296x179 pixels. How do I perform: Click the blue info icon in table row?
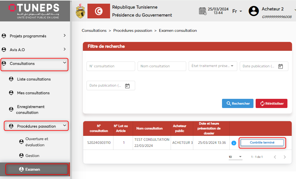pos(234,143)
